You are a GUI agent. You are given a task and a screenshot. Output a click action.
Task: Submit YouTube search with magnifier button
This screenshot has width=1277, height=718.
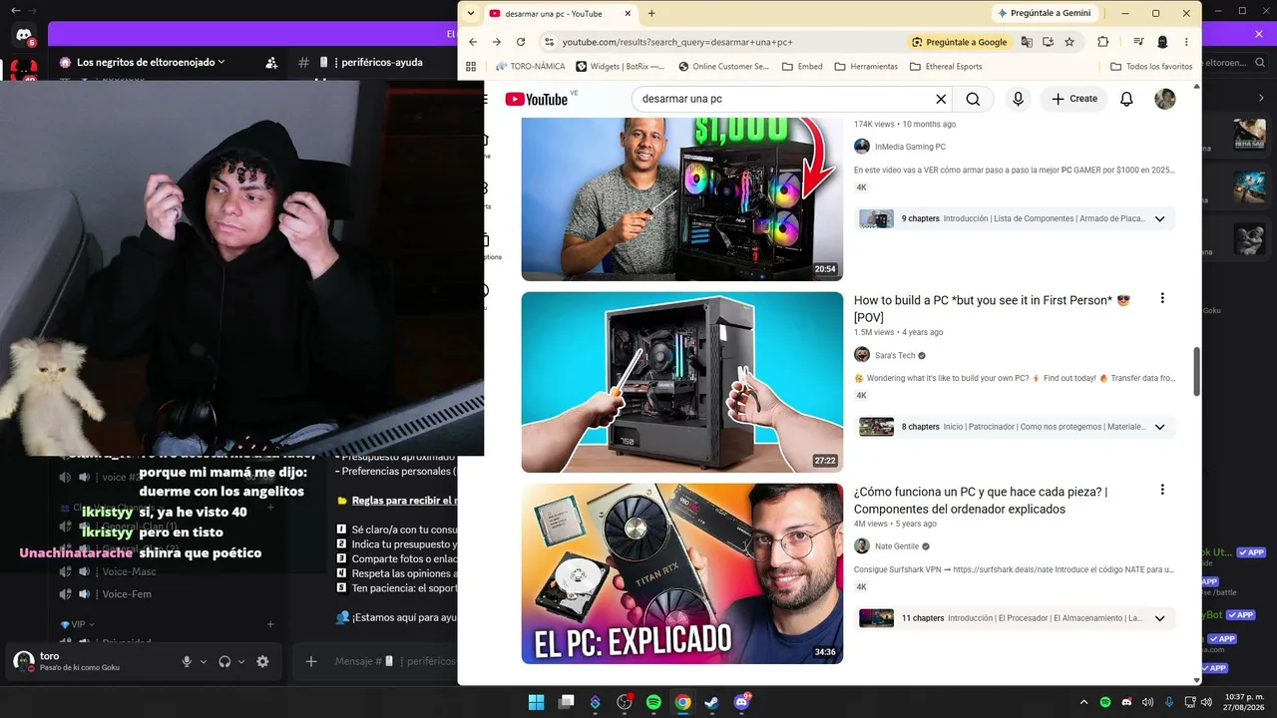click(x=973, y=99)
